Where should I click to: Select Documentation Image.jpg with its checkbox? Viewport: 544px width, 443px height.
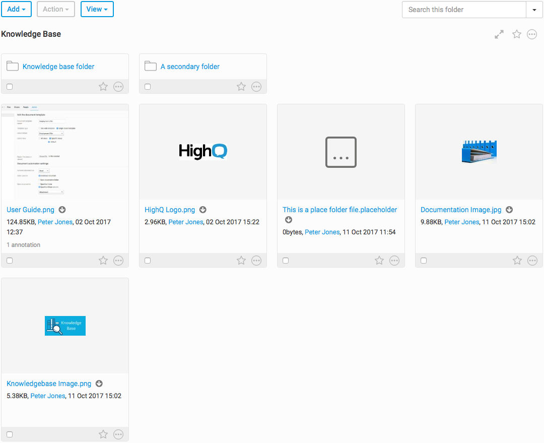click(x=424, y=261)
